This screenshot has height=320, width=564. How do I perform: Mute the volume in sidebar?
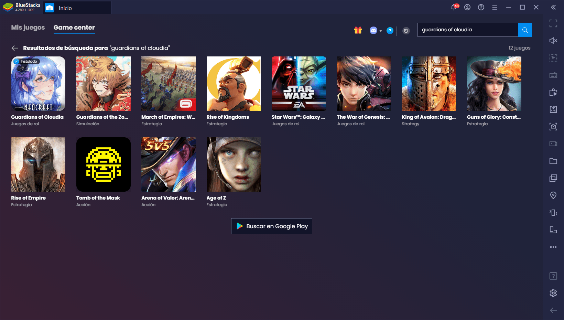553,41
